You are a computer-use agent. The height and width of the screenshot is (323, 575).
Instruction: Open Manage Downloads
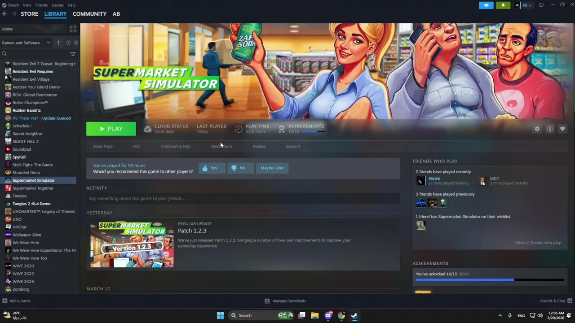pyautogui.click(x=285, y=301)
